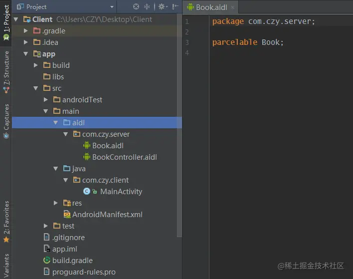The width and height of the screenshot is (353, 279).
Task: Click the .idea folder icon
Action: point(37,42)
